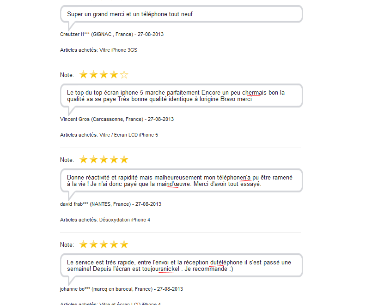Image resolution: width=372 pixels, height=305 pixels.
Task: Click the last star above the "Le service est très rapide" review
Action: pos(124,245)
